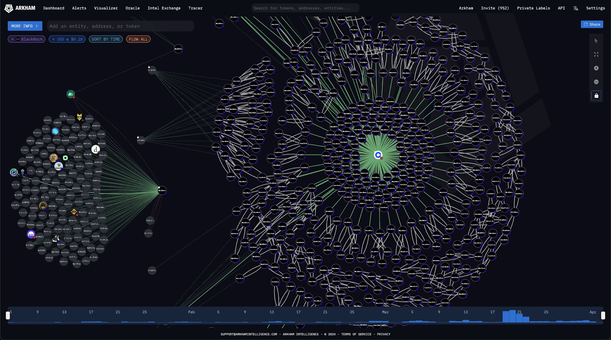Click the Apr label on the timeline

pyautogui.click(x=593, y=312)
